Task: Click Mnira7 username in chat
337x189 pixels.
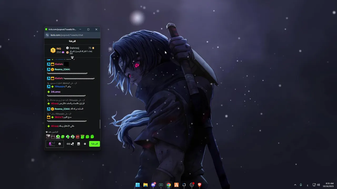Action: (58, 117)
